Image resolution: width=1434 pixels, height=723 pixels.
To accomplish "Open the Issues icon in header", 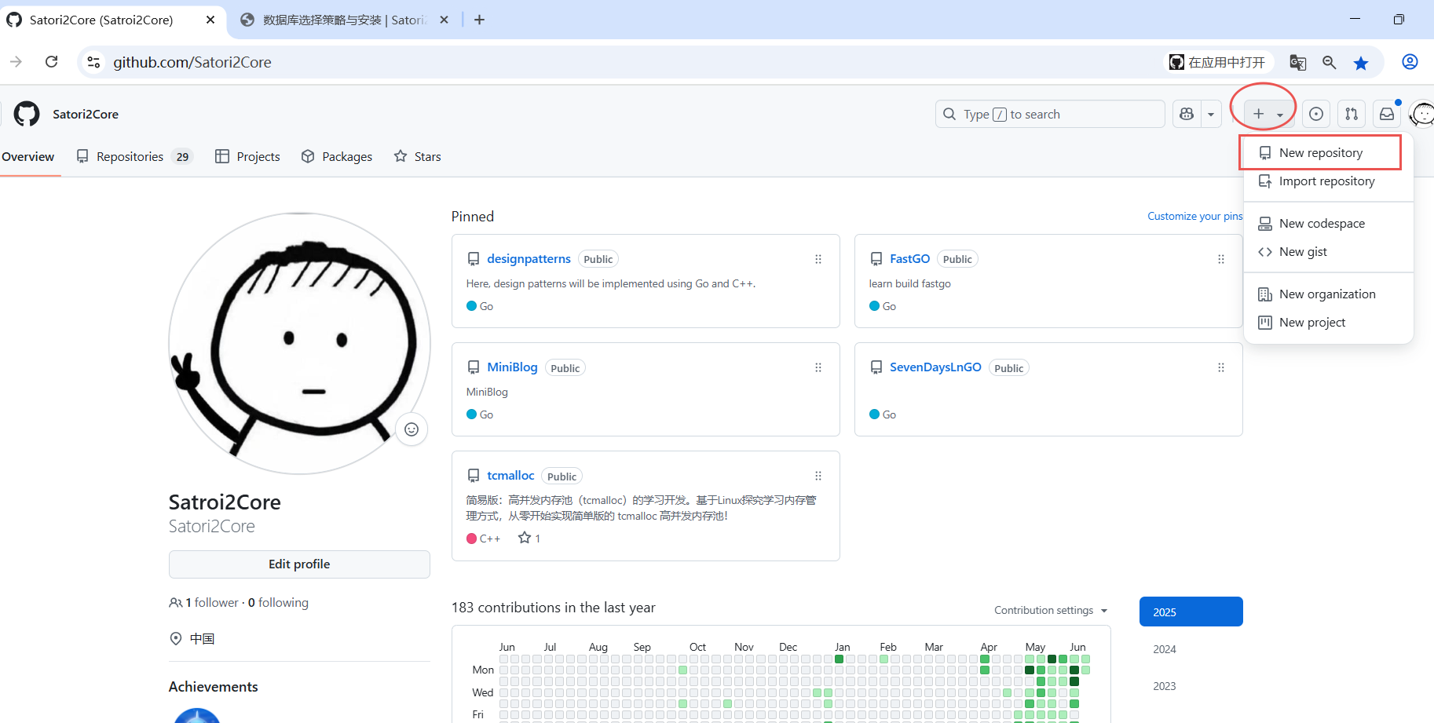I will pyautogui.click(x=1316, y=114).
